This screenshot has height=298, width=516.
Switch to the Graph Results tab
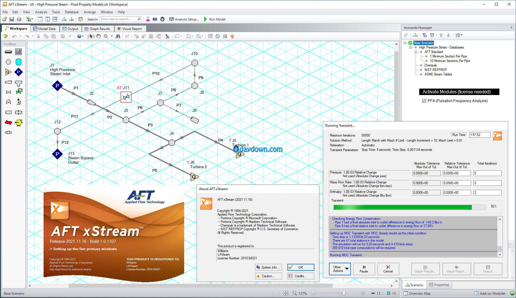point(97,29)
